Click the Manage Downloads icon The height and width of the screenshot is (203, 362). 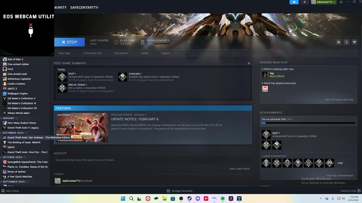[168, 191]
